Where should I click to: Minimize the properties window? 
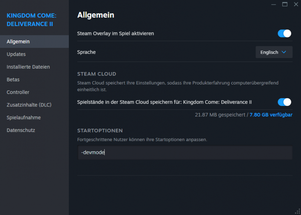[x=274, y=5]
